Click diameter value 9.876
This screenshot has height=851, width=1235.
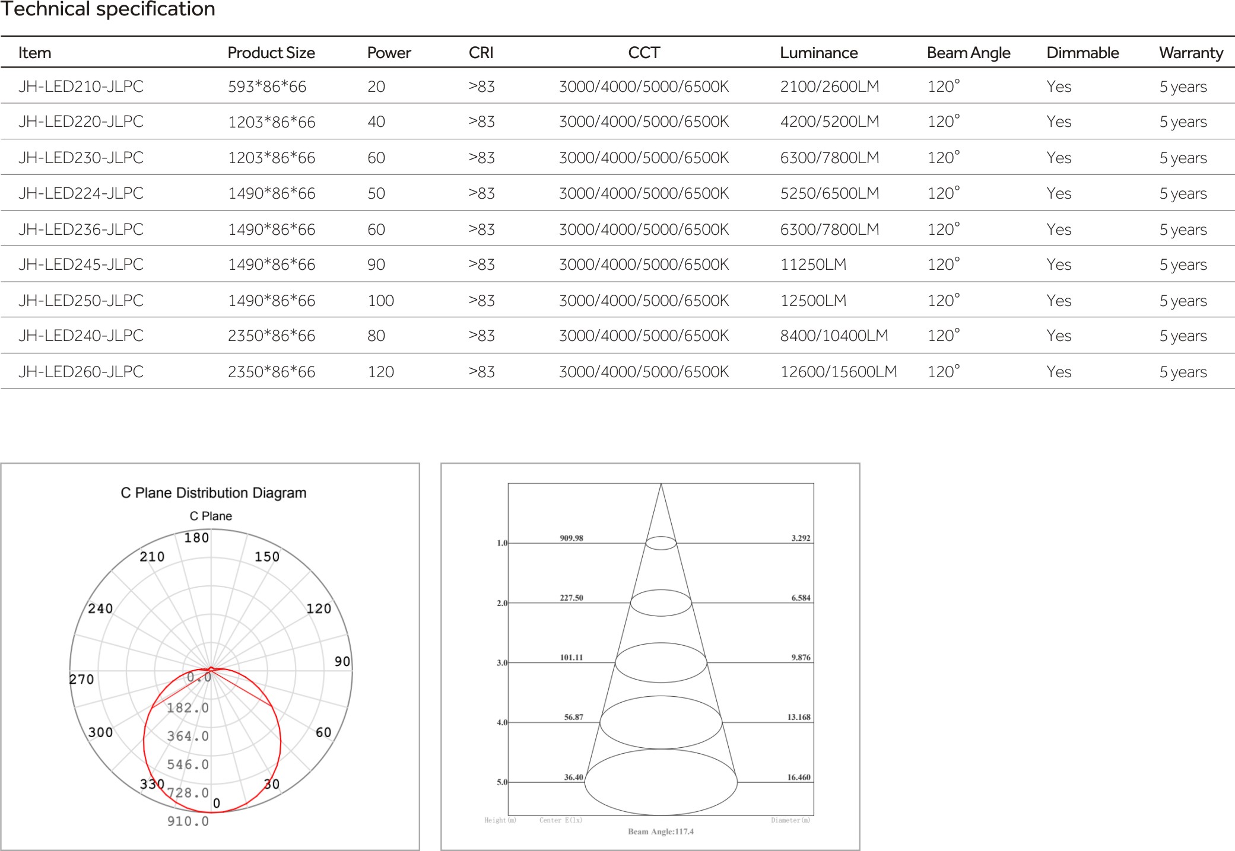801,657
